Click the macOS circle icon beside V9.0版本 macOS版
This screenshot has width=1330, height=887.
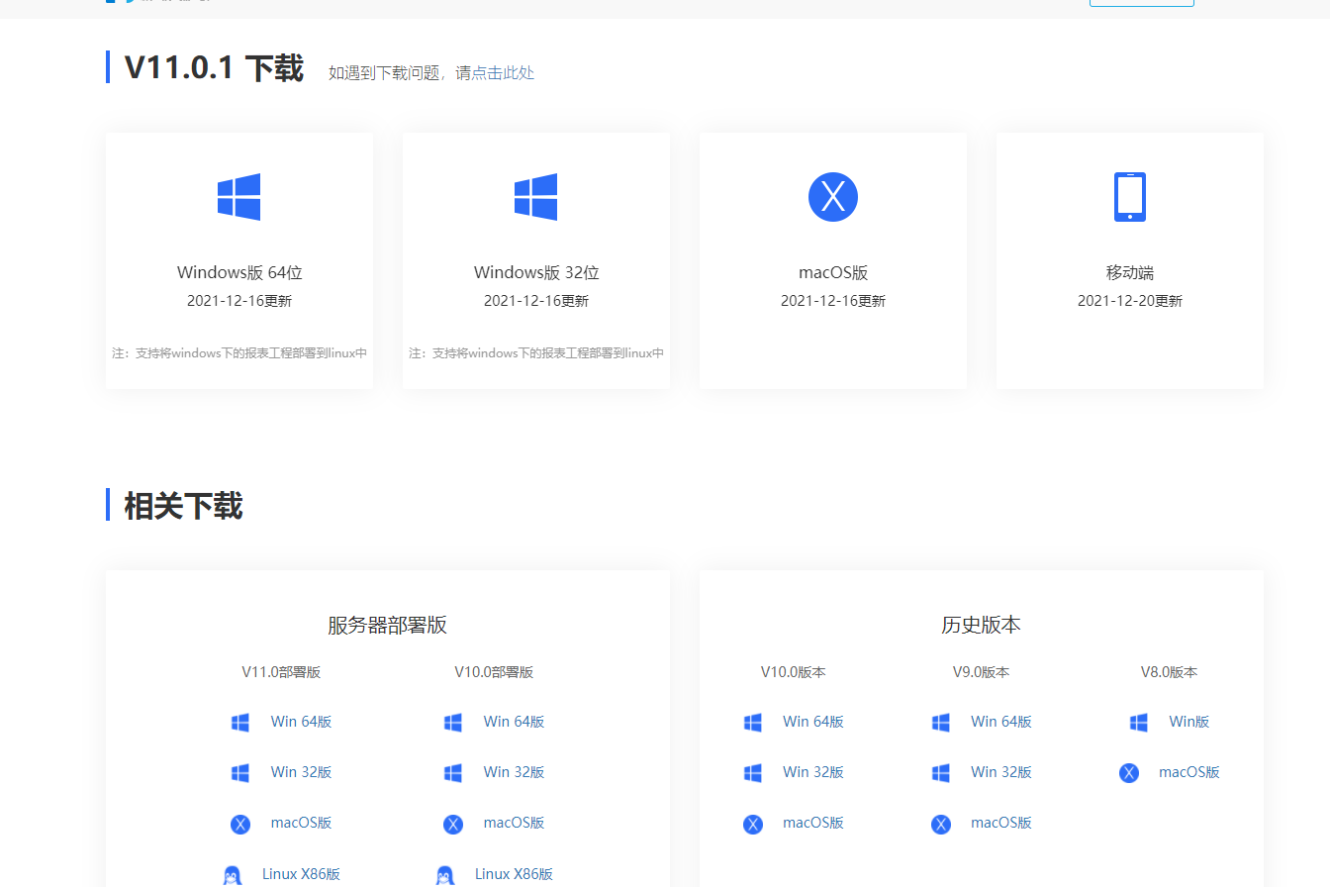pyautogui.click(x=940, y=823)
